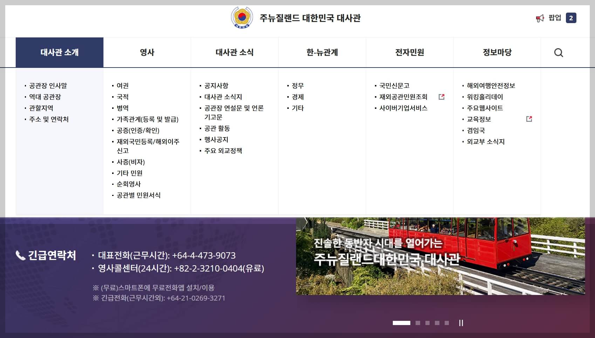This screenshot has width=595, height=338.
Task: Open 주요웹사이트 link
Action: [485, 108]
